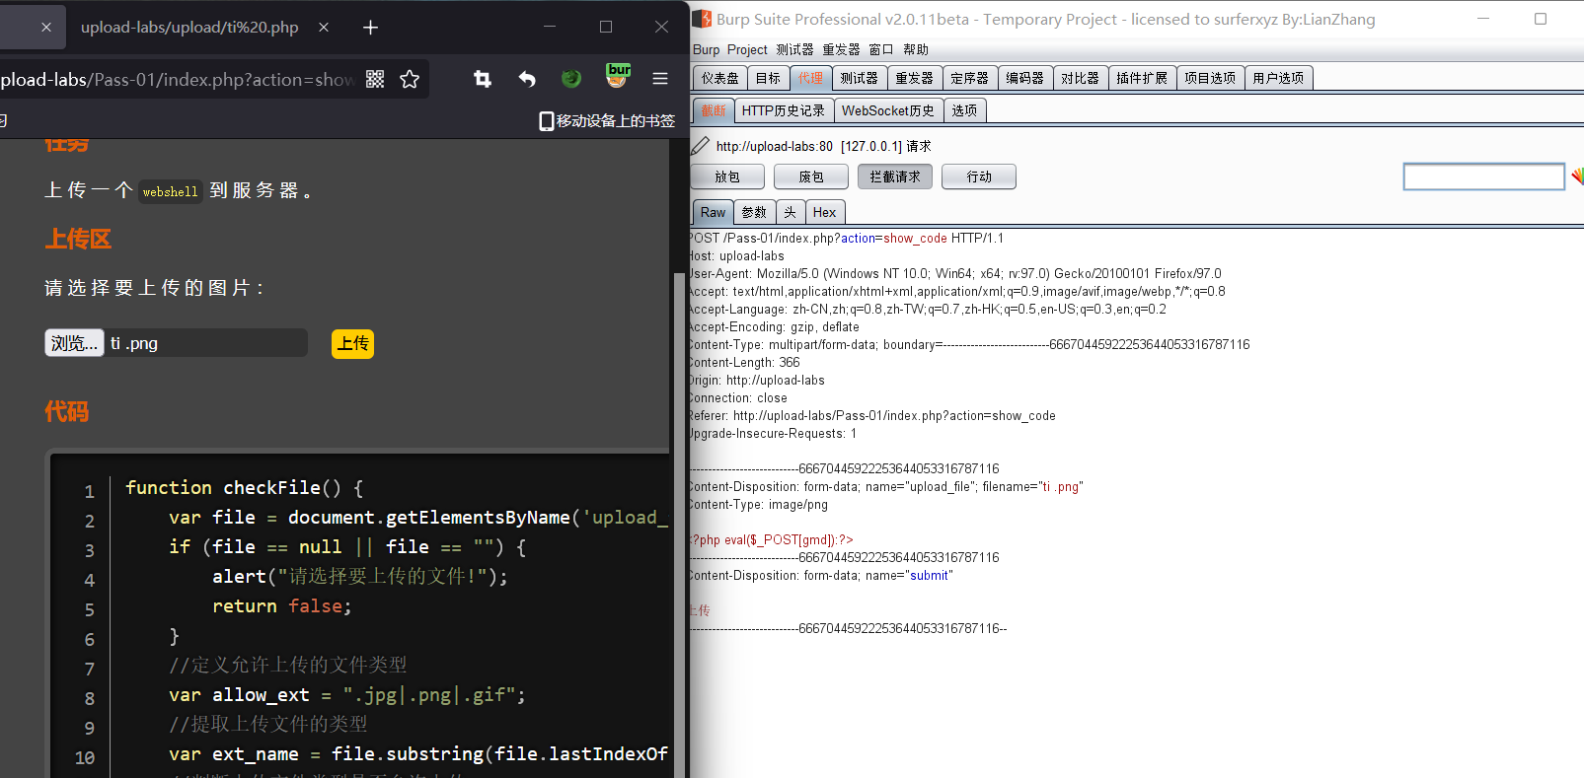Click the green swirl extension icon
The image size is (1584, 778).
571,79
